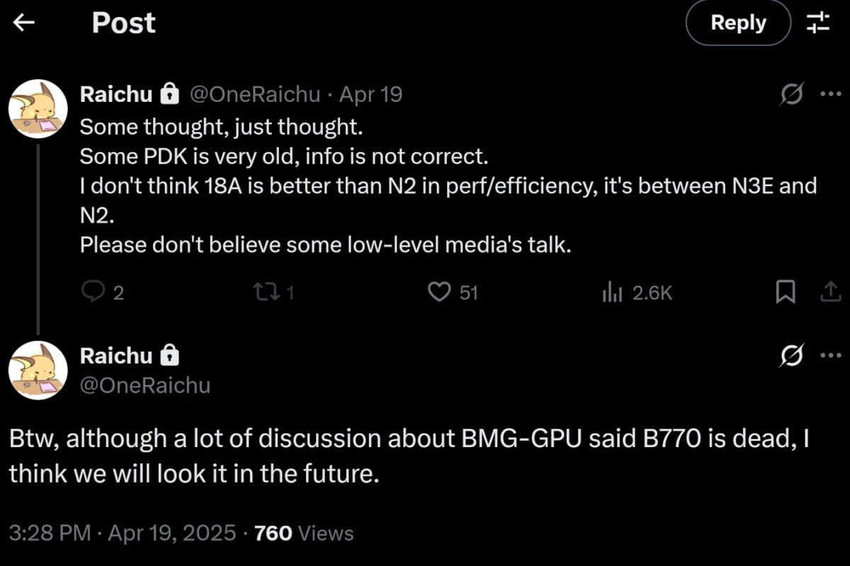View analytics via the 2.6K views icon

[x=612, y=291]
